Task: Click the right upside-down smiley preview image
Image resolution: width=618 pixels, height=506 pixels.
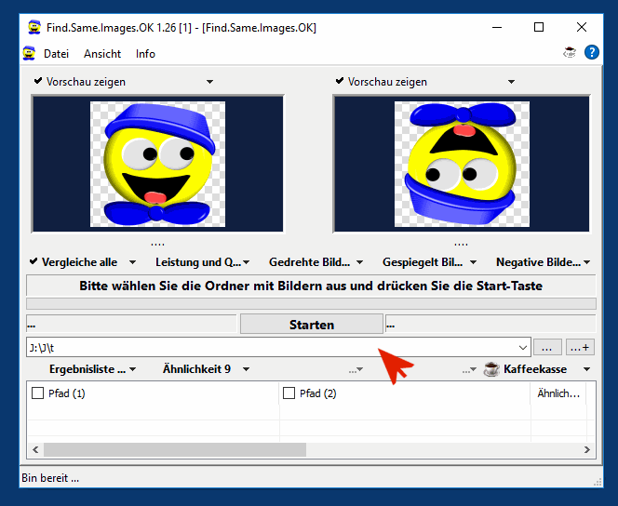Action: (x=462, y=165)
